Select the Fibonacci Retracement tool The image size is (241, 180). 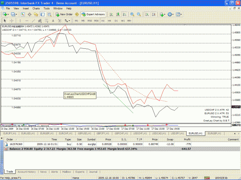[46, 21]
